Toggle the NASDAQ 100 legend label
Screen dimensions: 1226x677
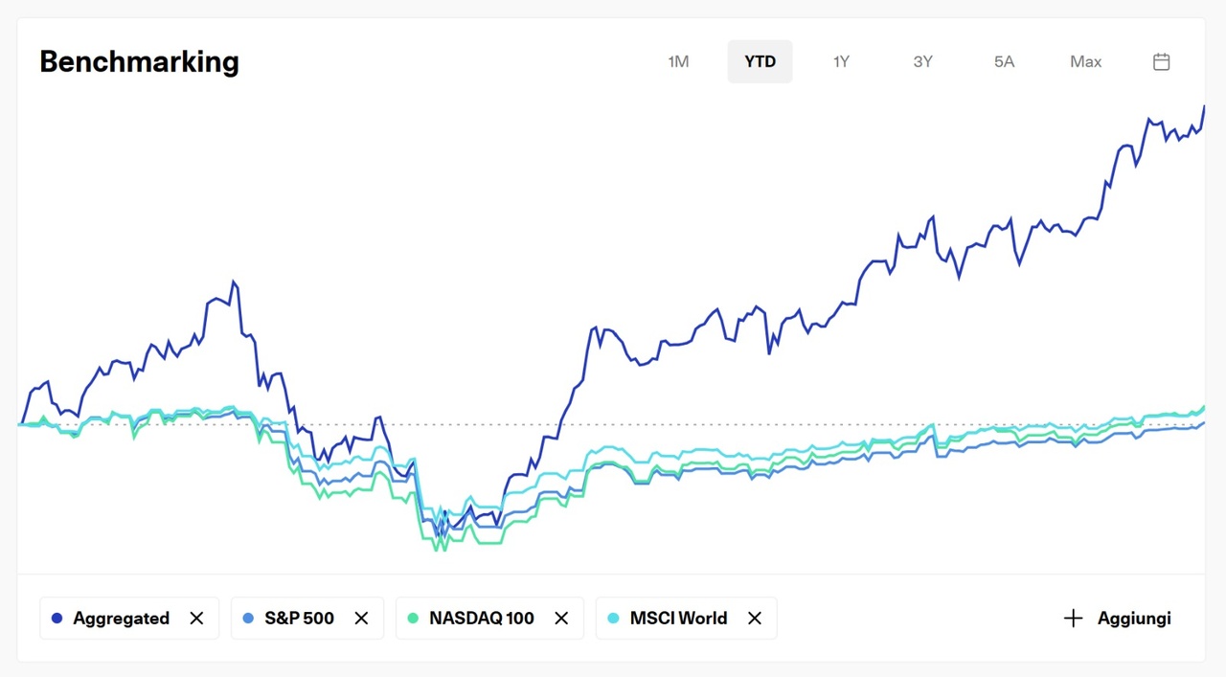tap(482, 619)
